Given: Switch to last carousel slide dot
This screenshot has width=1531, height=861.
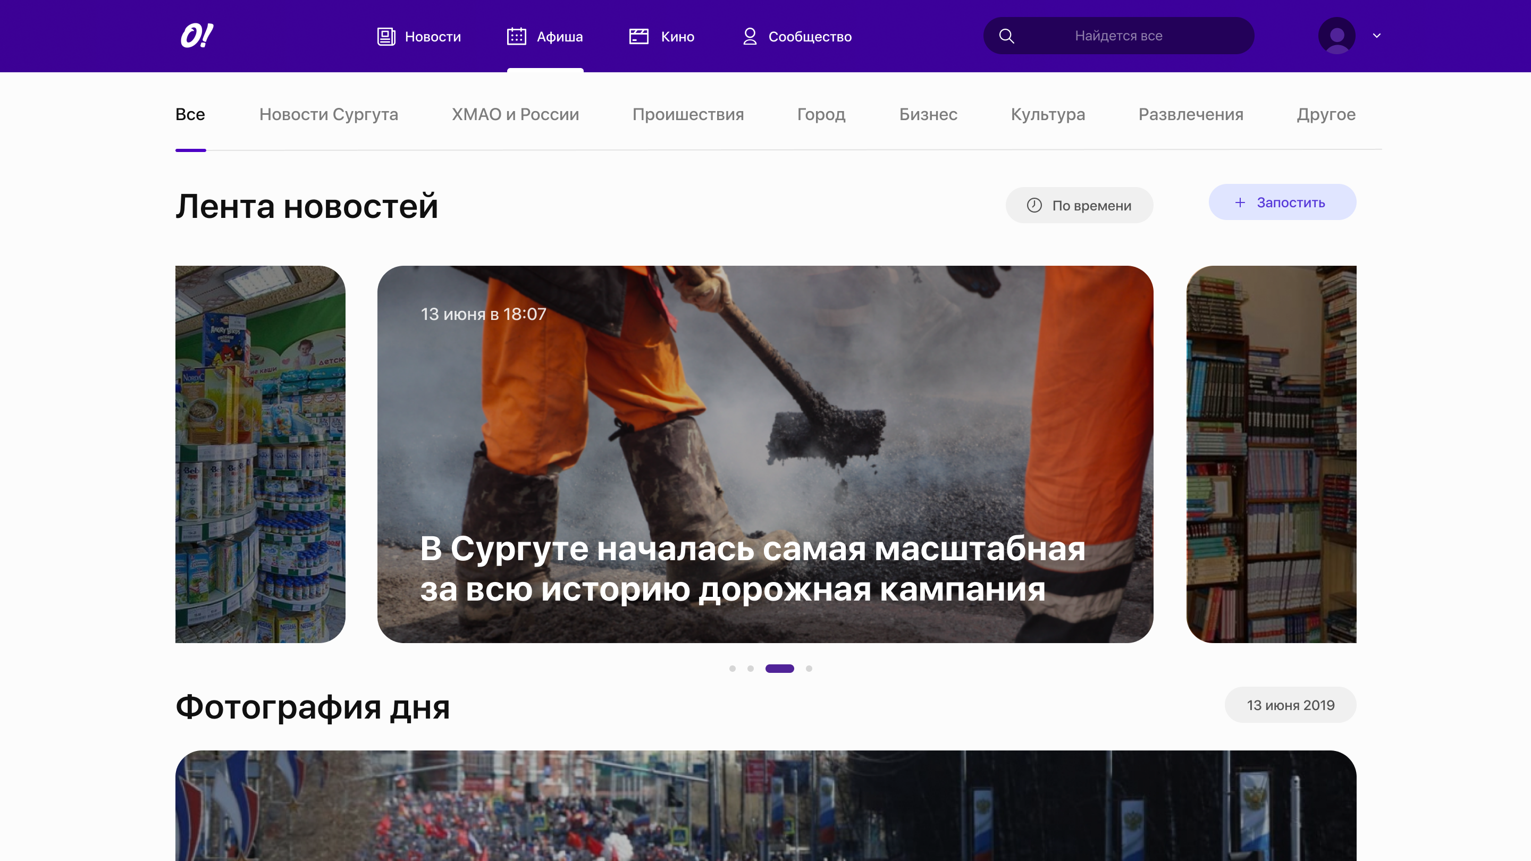Looking at the screenshot, I should coord(809,669).
